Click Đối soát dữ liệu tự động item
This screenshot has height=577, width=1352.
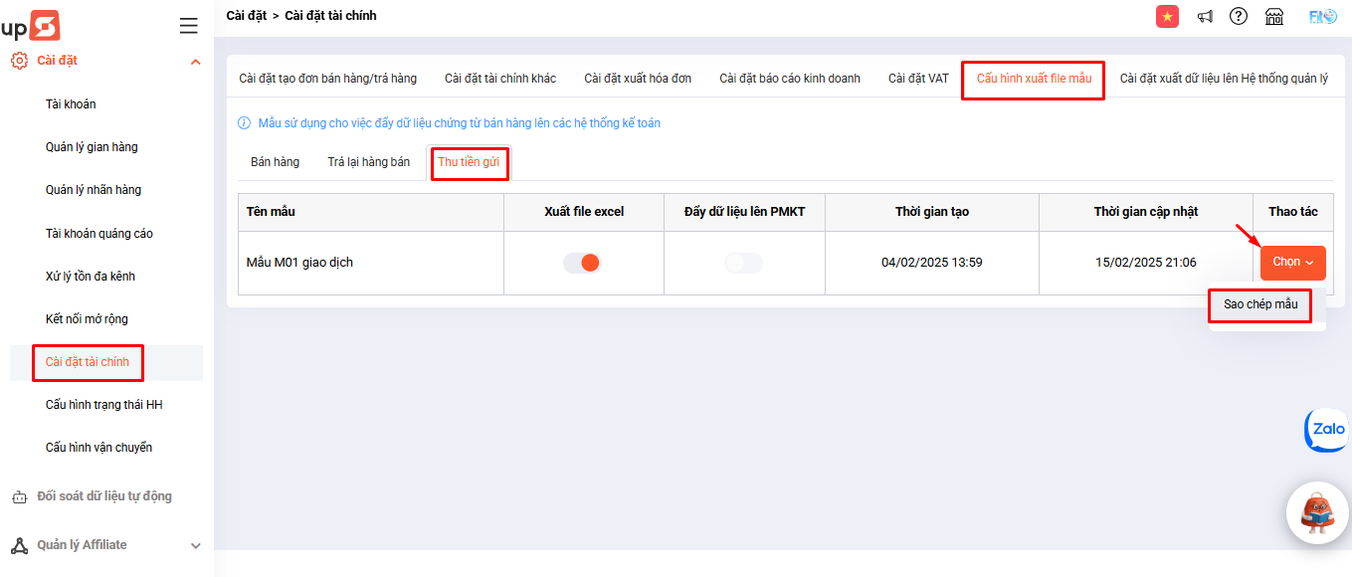(x=103, y=496)
